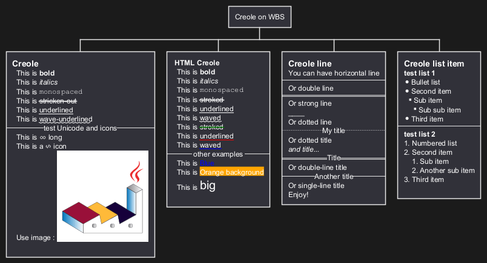Image resolution: width=487 pixels, height=263 pixels.
Task: Click the 'Creole' box heading
Action: tap(25, 63)
